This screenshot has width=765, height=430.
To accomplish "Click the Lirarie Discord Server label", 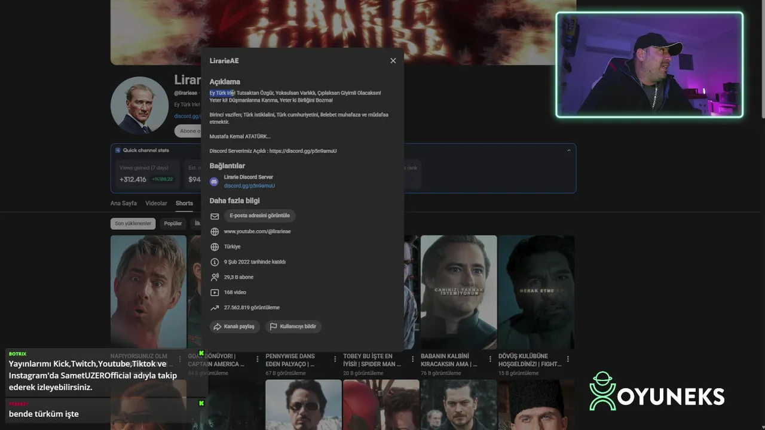I will (249, 177).
